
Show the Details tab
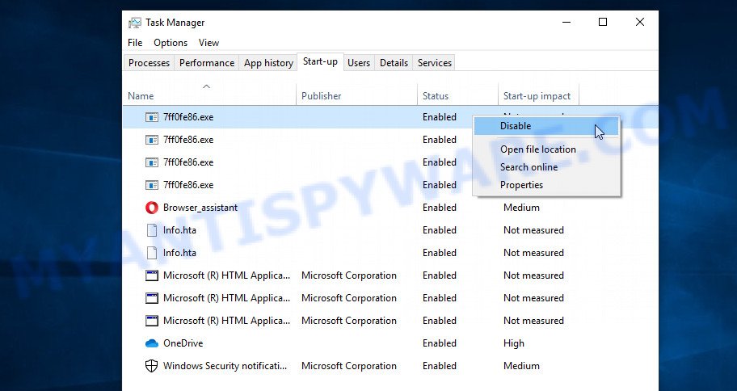click(394, 63)
